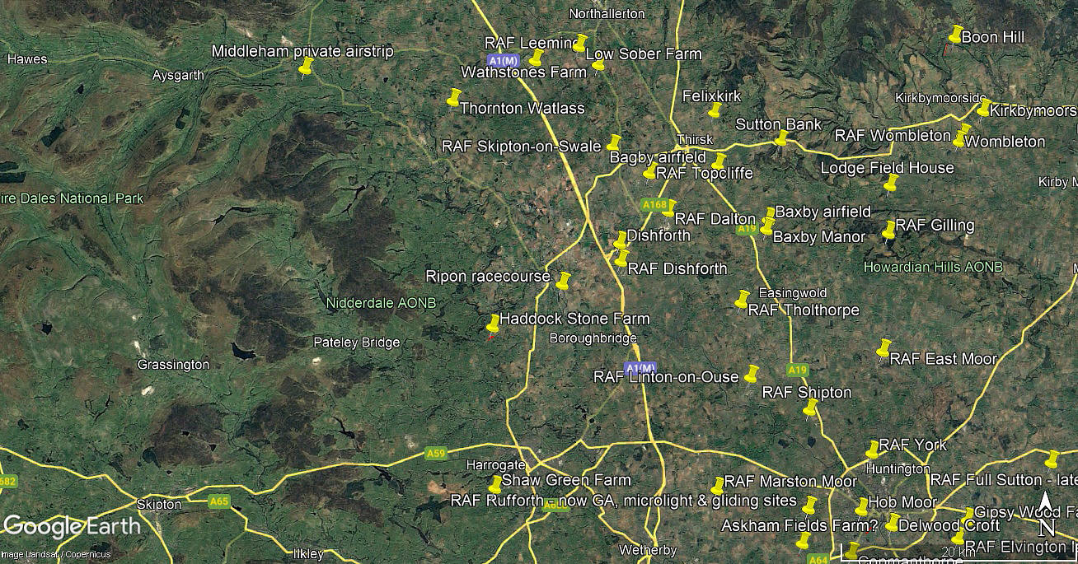Click the Google Earth logo
Image resolution: width=1078 pixels, height=564 pixels.
(71, 526)
